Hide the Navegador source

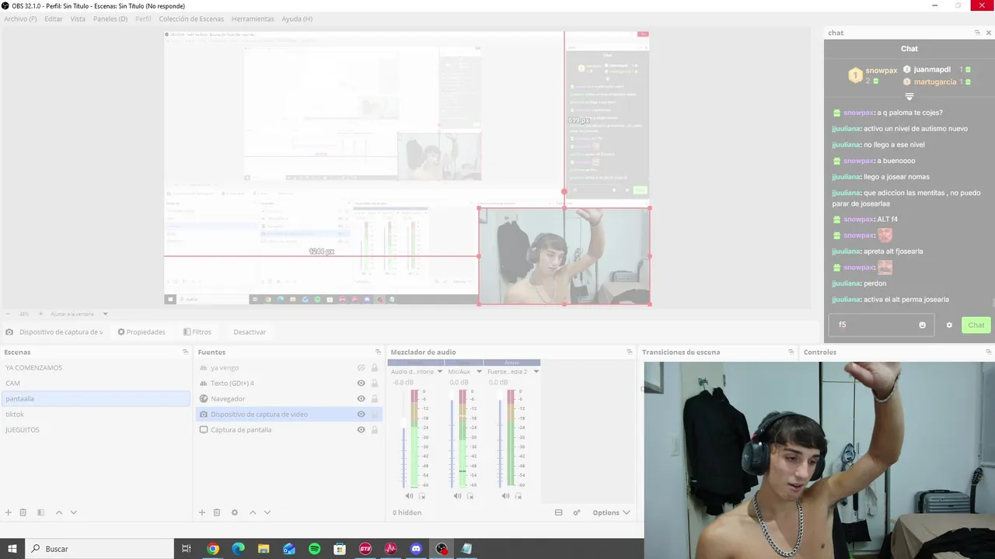click(361, 399)
